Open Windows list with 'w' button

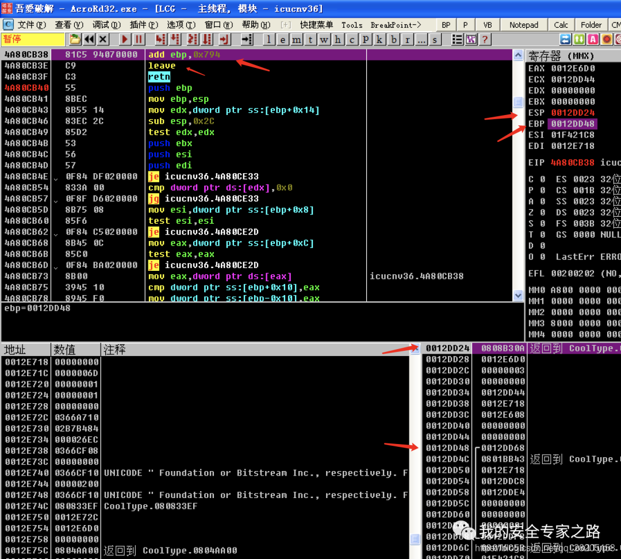click(x=324, y=39)
